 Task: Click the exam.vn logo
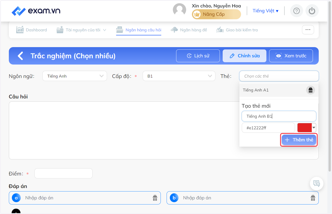click(x=36, y=11)
